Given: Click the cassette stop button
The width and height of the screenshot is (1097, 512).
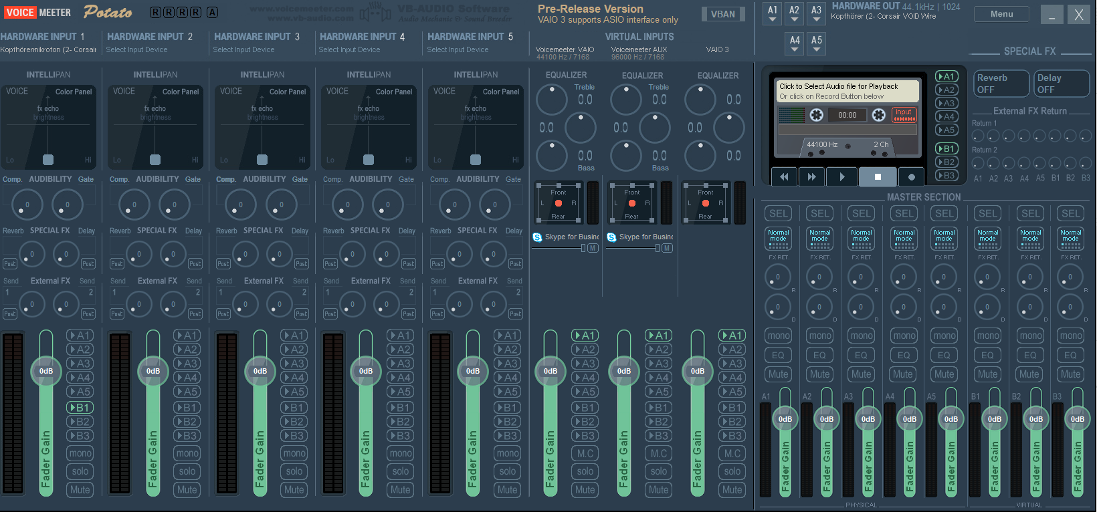Looking at the screenshot, I should click(x=878, y=176).
